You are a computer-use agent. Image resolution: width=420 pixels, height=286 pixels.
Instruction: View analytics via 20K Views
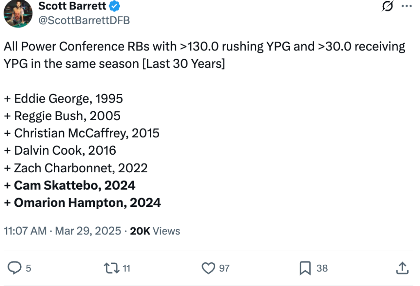click(155, 231)
